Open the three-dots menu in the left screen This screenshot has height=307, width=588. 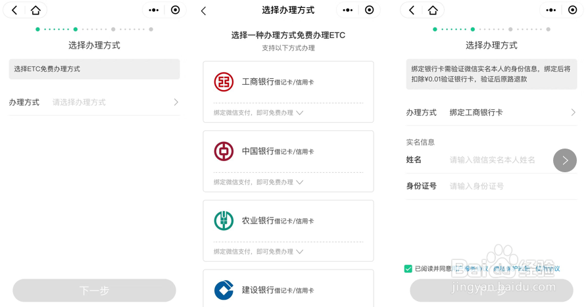(154, 10)
